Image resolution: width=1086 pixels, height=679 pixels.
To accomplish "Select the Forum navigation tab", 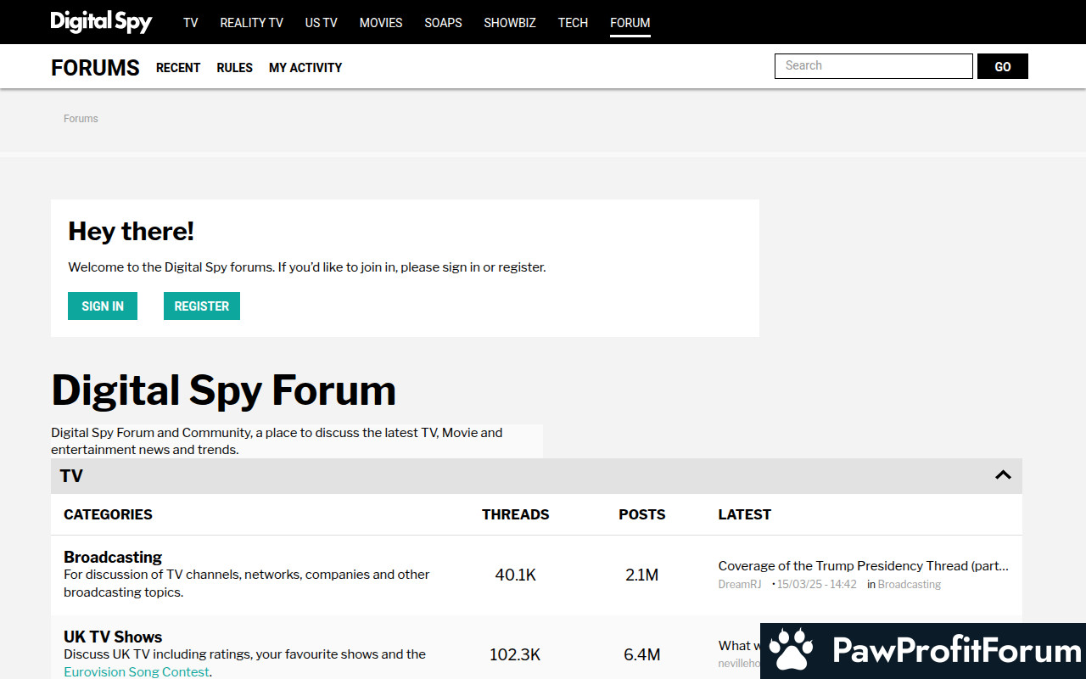I will pos(630,23).
